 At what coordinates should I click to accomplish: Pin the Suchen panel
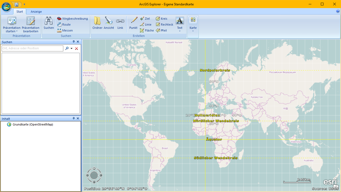pyautogui.click(x=74, y=42)
